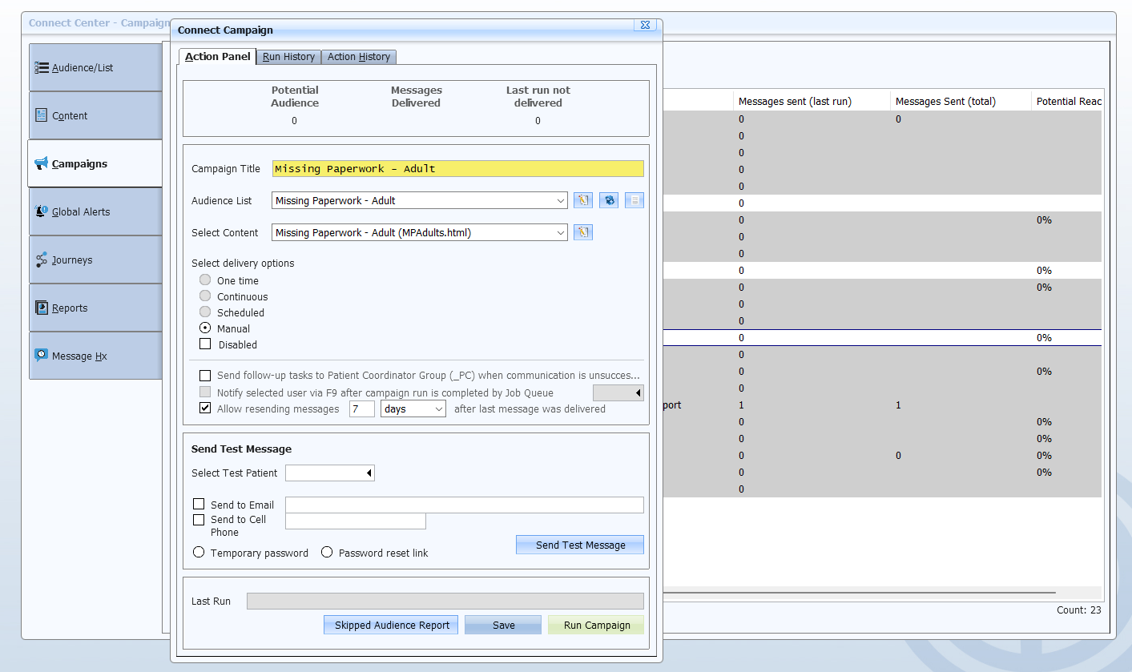1132x672 pixels.
Task: Click the resend interval number field
Action: [x=362, y=409]
